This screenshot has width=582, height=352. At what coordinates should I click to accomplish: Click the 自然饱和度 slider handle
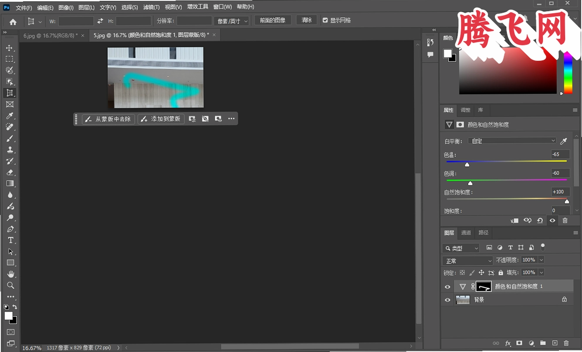click(x=567, y=202)
